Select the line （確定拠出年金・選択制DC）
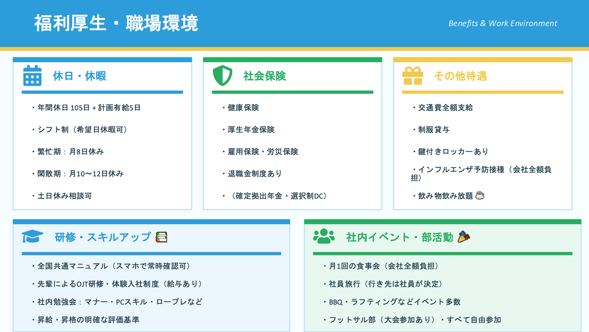 275,196
